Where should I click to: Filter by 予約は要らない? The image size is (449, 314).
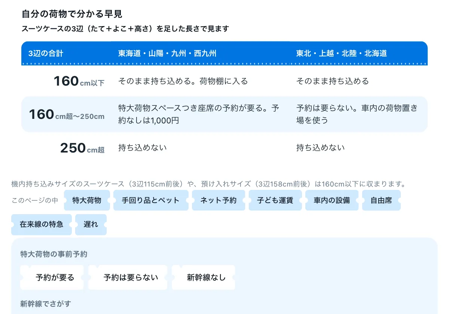click(x=128, y=277)
